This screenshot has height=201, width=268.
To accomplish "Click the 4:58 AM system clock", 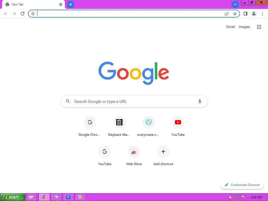I will (x=256, y=197).
